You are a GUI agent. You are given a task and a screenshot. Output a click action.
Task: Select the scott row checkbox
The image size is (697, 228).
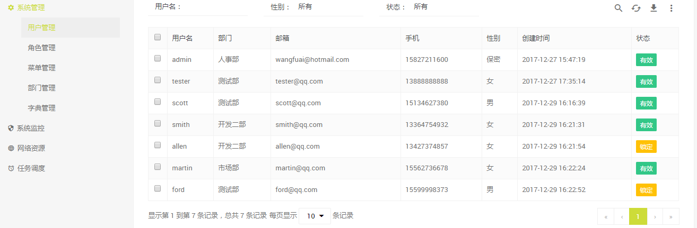(158, 102)
